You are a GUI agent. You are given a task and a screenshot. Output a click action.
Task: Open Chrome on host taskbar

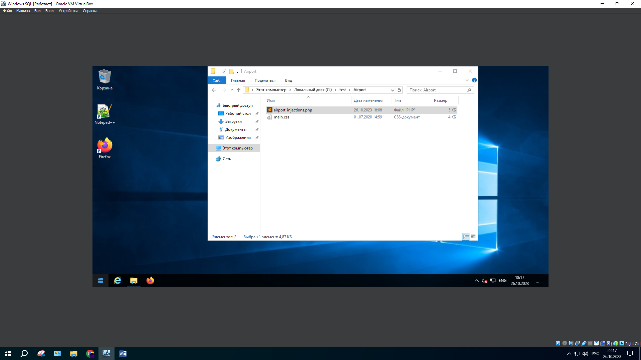pos(90,354)
